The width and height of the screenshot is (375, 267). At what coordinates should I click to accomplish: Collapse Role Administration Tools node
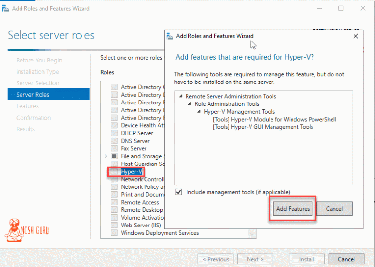pyautogui.click(x=190, y=104)
